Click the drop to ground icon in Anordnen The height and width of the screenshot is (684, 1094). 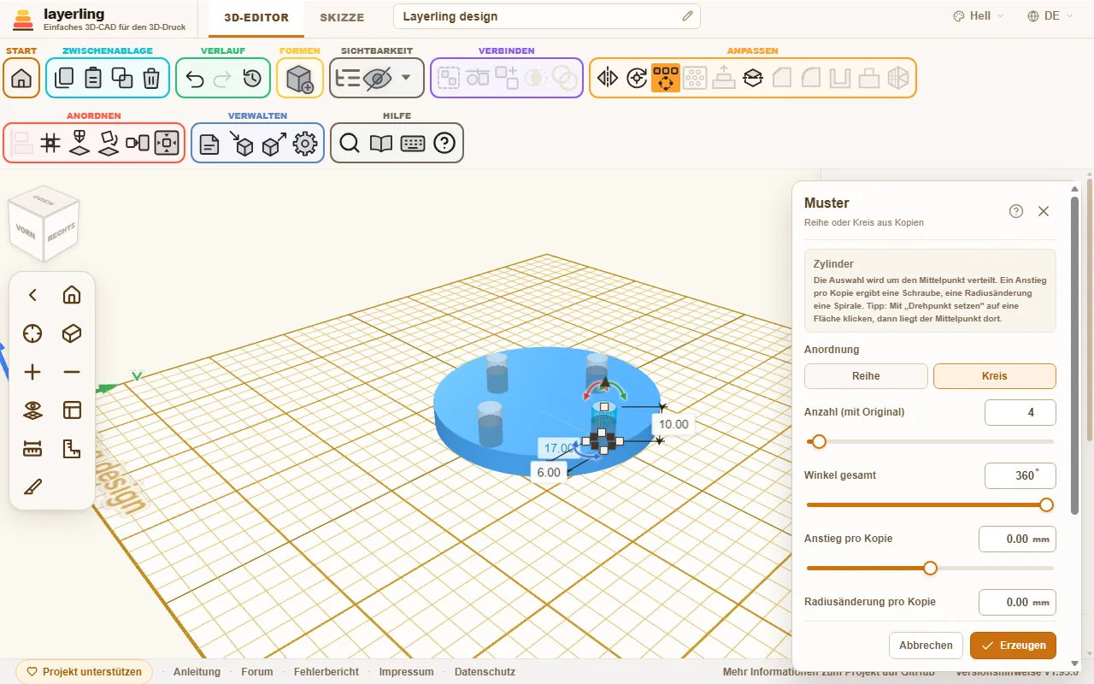79,144
